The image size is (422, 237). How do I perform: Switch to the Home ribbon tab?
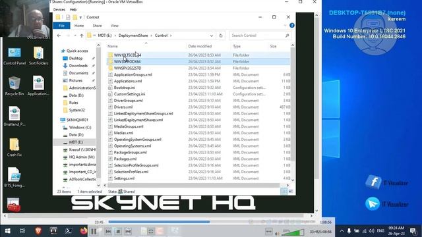(79, 26)
